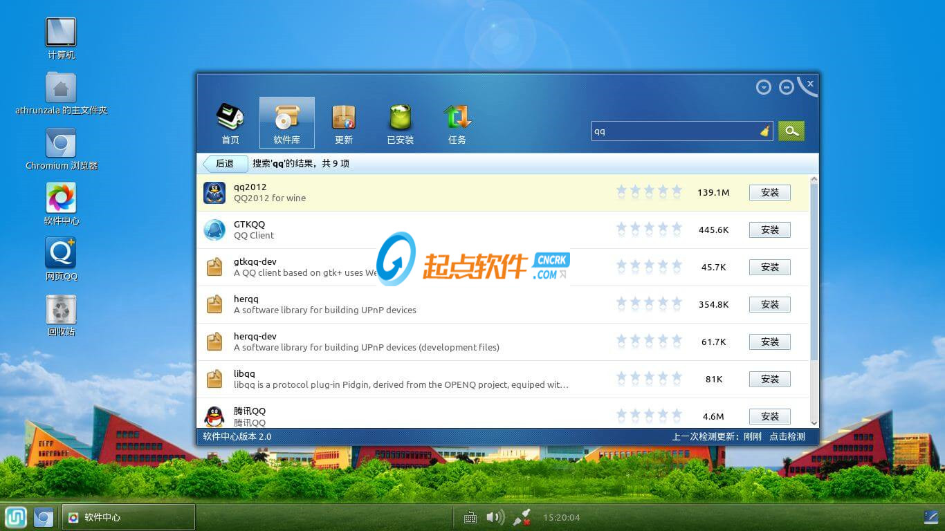Click the 腾讯QQ penguin icon
This screenshot has height=531, width=945.
214,416
